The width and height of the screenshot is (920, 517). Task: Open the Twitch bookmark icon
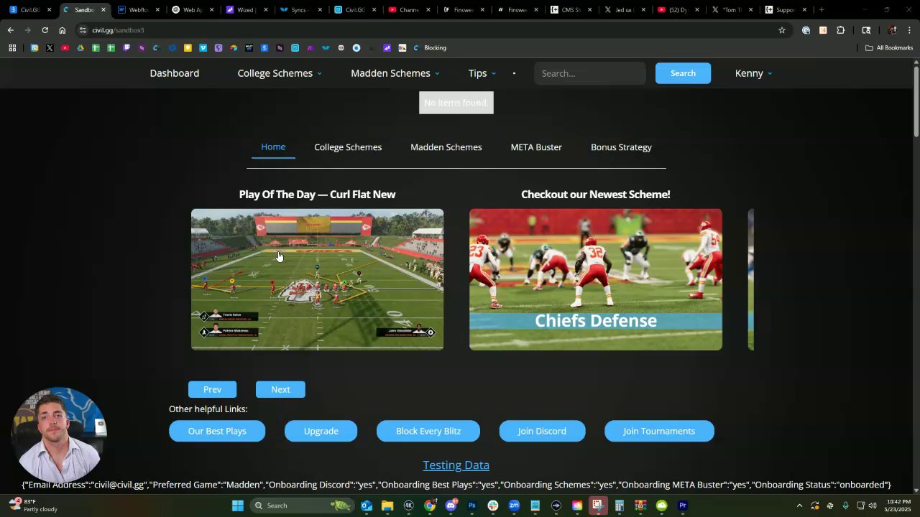point(126,47)
